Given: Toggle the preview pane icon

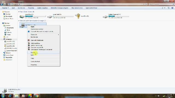Looking at the screenshot, I should click(168, 8).
